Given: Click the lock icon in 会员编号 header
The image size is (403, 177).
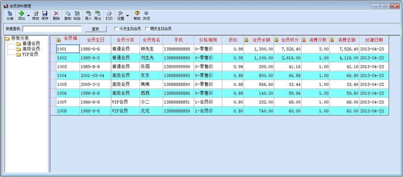Looking at the screenshot, I should pyautogui.click(x=59, y=40).
